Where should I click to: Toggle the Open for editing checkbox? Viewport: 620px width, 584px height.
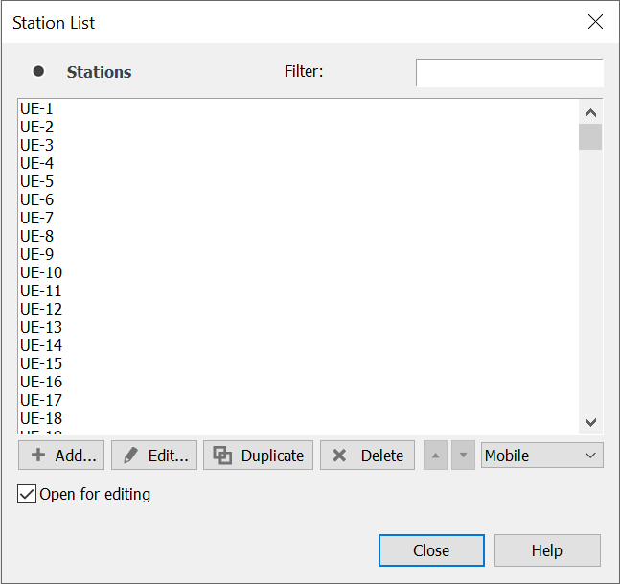tap(27, 494)
